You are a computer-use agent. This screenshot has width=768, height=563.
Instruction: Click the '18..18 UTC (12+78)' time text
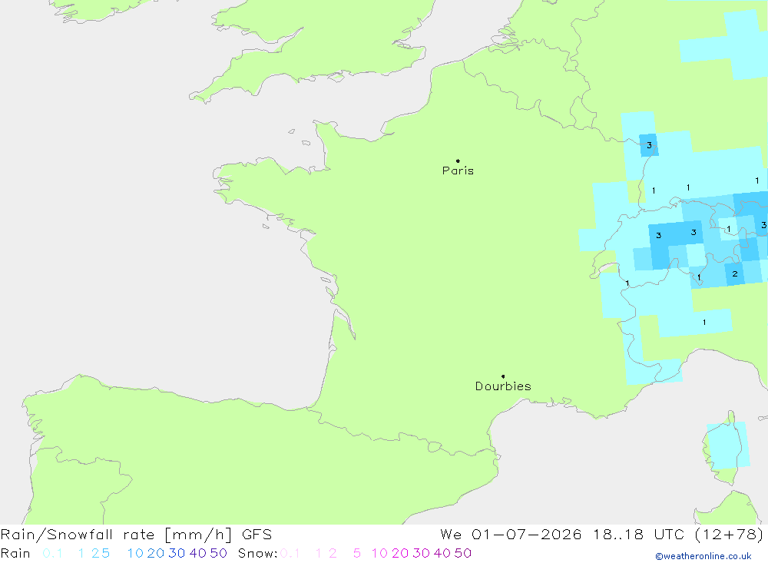pos(678,535)
